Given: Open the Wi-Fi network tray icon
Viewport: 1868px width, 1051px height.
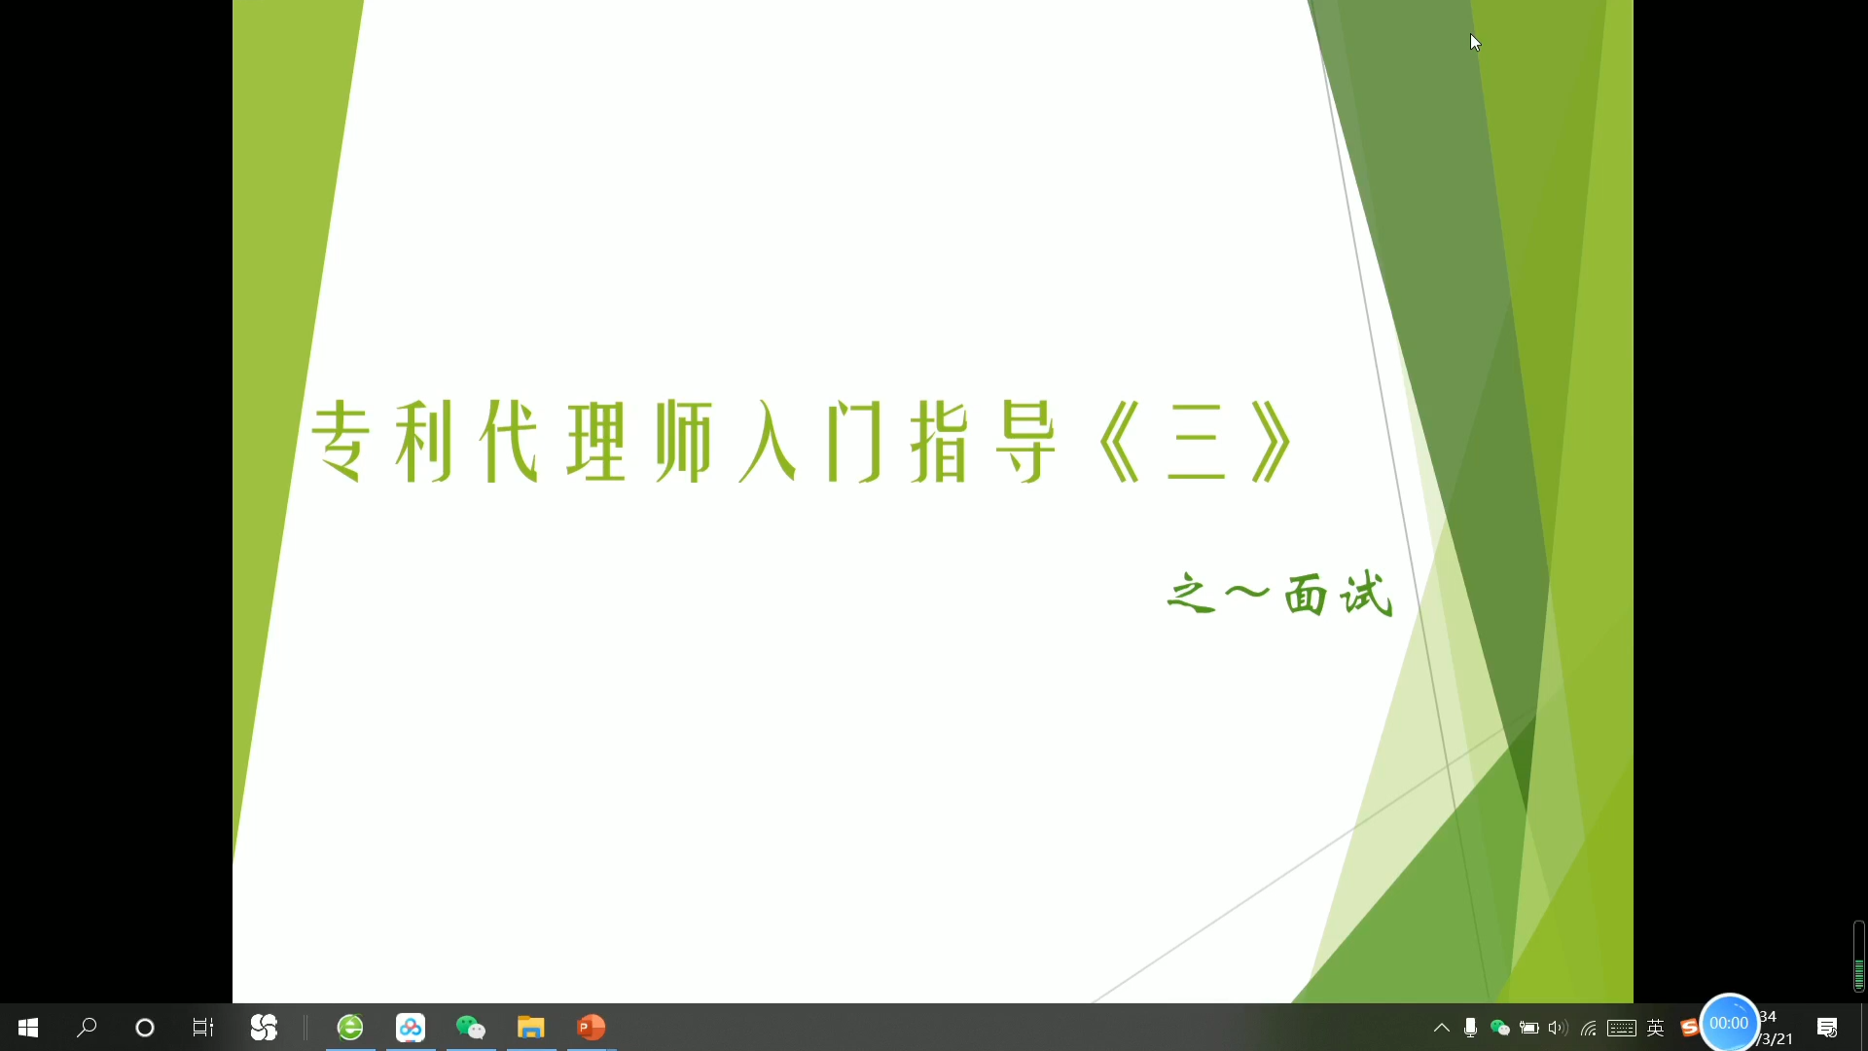Looking at the screenshot, I should 1589,1028.
